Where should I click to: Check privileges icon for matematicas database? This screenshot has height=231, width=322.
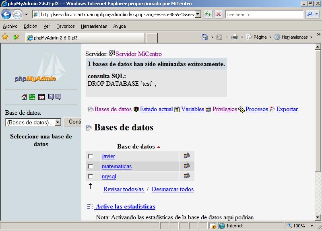(x=186, y=166)
